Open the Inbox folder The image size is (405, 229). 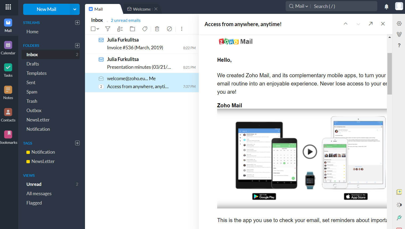pos(51,55)
